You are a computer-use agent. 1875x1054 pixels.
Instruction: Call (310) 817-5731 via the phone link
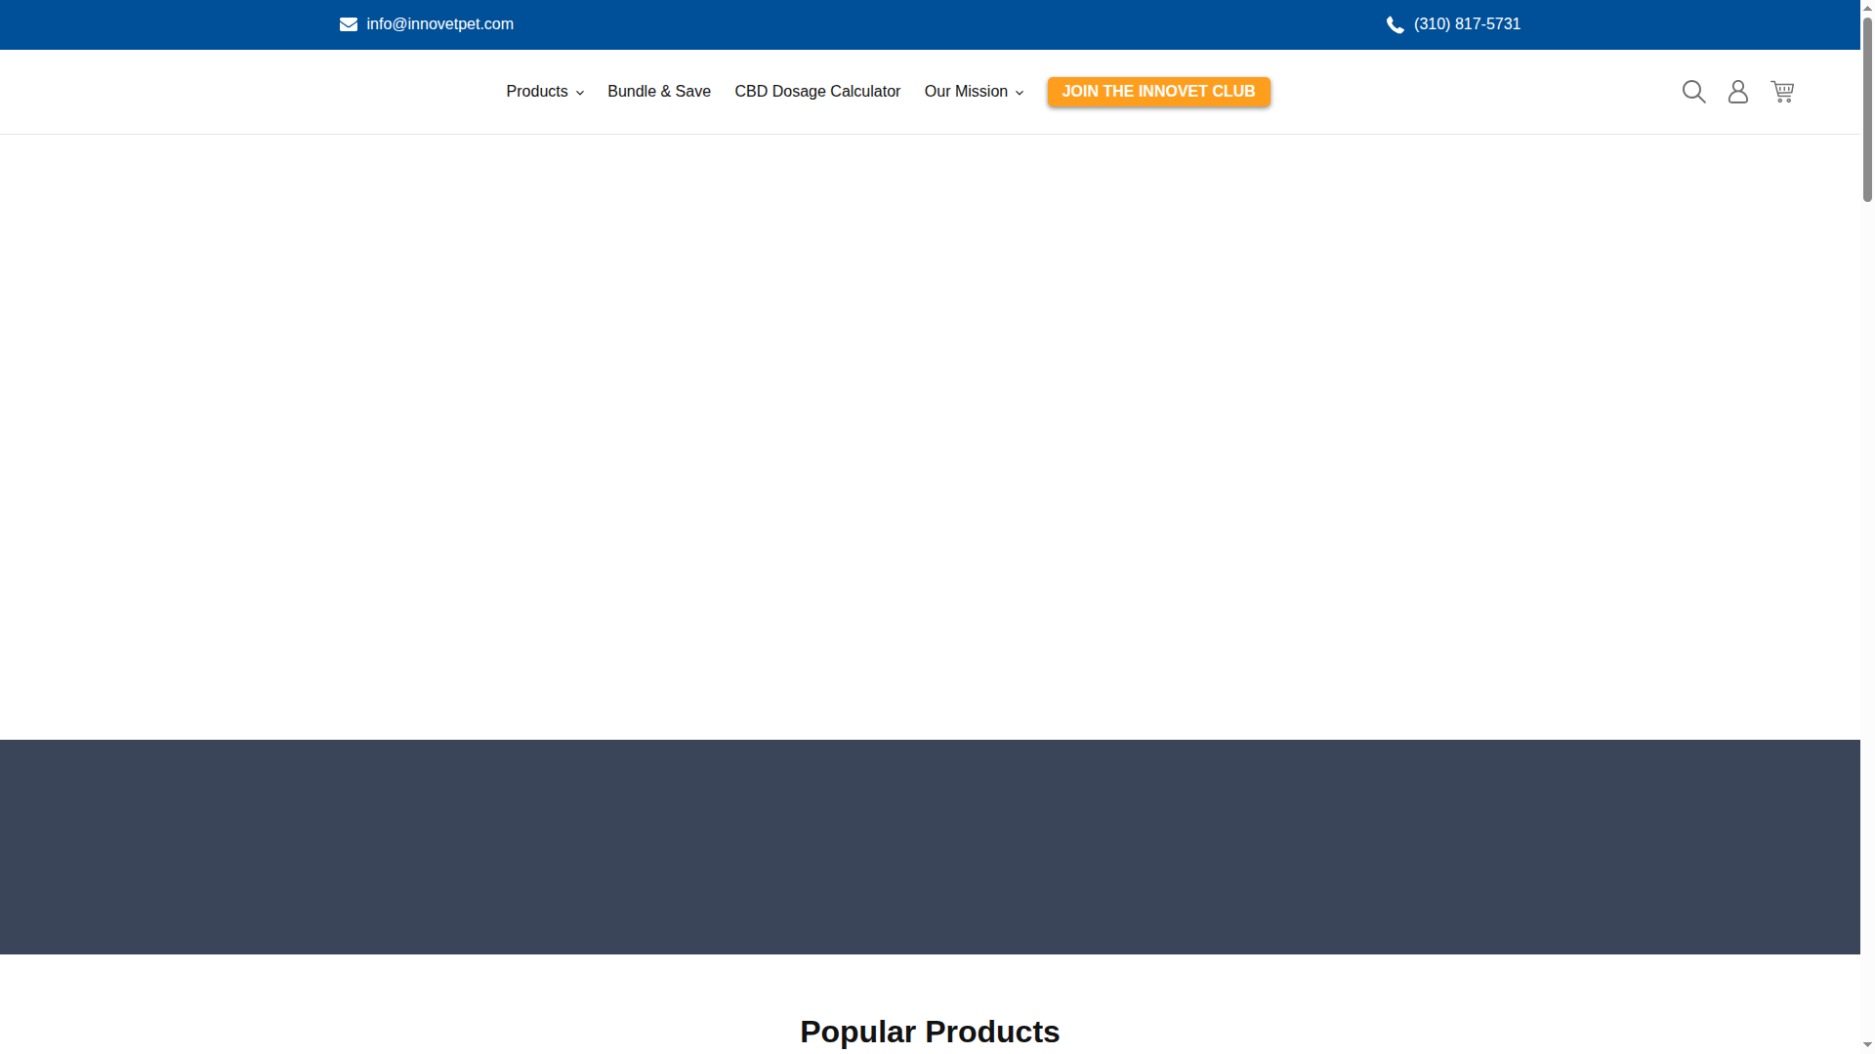tap(1467, 23)
